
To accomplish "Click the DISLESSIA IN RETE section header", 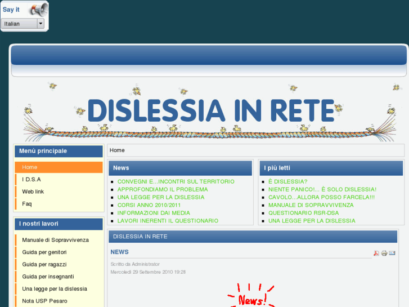I will [253, 237].
